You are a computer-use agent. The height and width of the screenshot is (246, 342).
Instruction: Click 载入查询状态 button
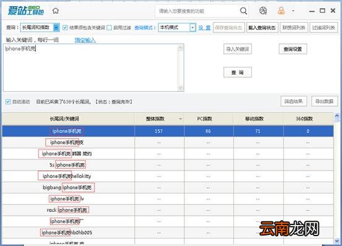pos(262,28)
